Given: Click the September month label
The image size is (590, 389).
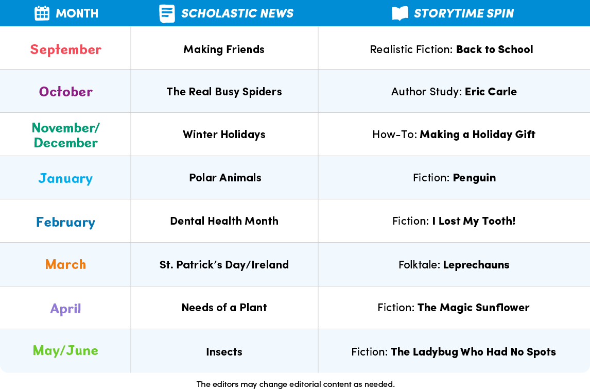Looking at the screenshot, I should [x=66, y=49].
